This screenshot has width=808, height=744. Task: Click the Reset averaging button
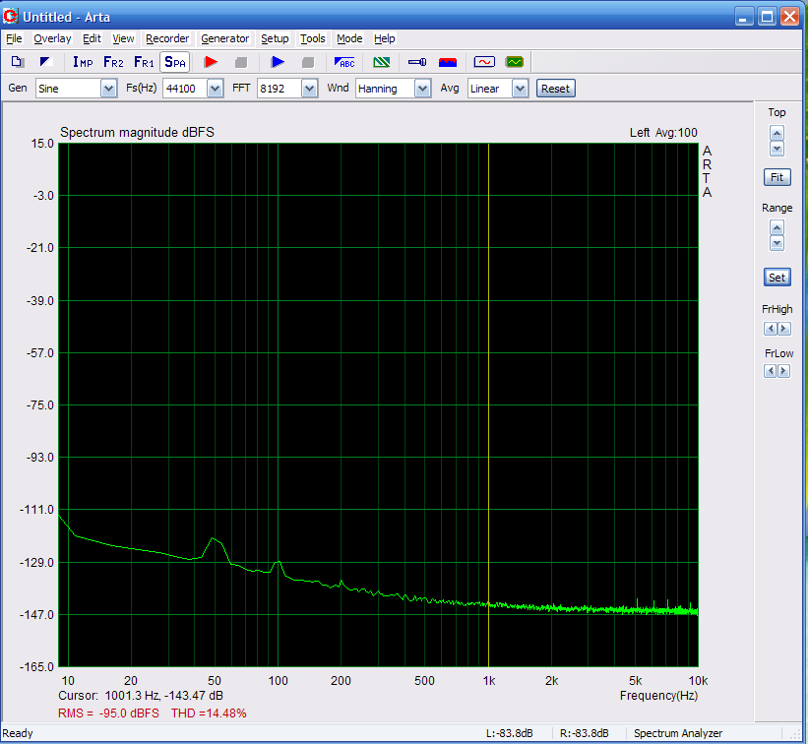pos(555,89)
